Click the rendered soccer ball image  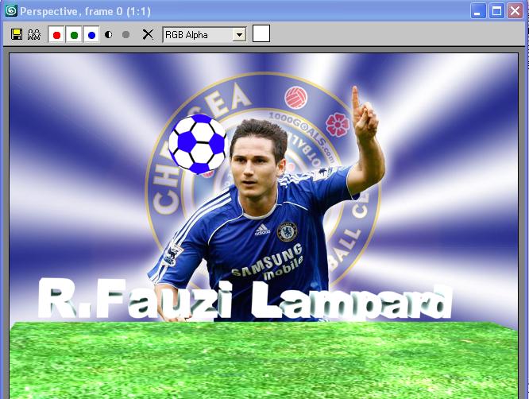[x=198, y=144]
